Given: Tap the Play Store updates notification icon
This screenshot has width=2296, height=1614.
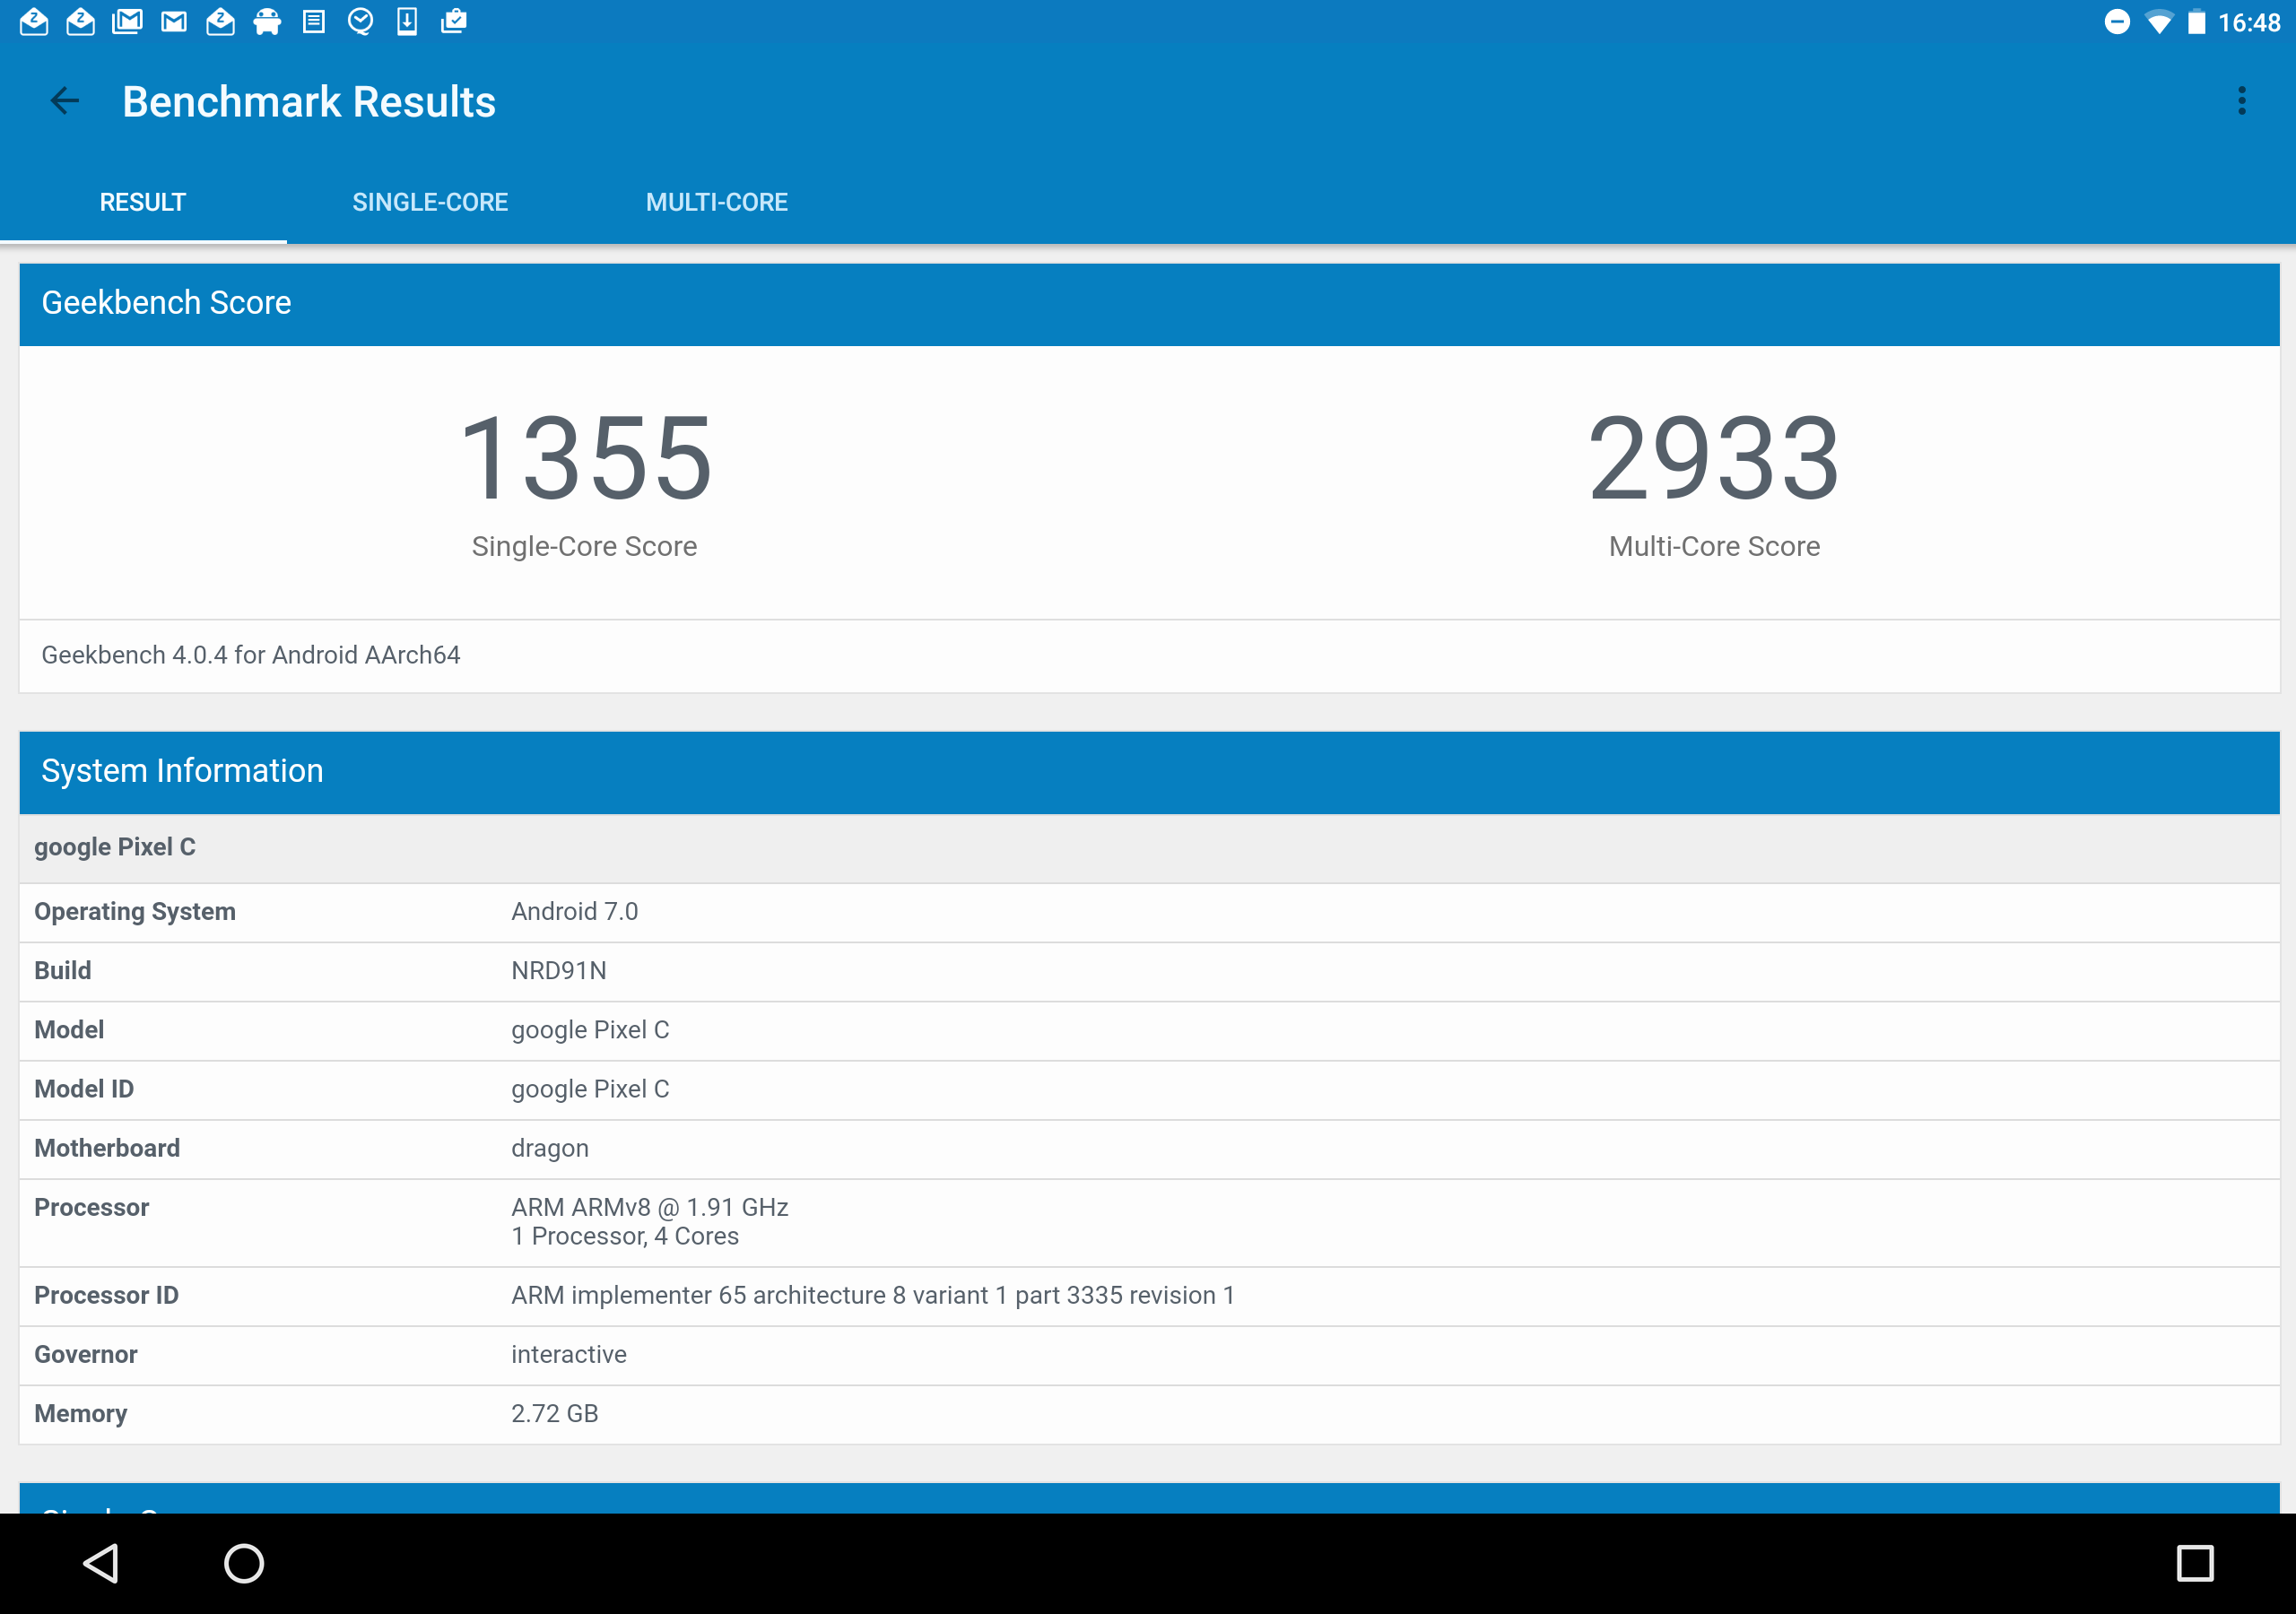Looking at the screenshot, I should pyautogui.click(x=454, y=21).
